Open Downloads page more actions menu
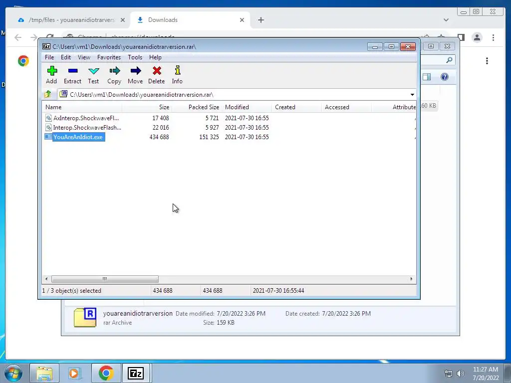The height and width of the screenshot is (383, 511). (487, 61)
